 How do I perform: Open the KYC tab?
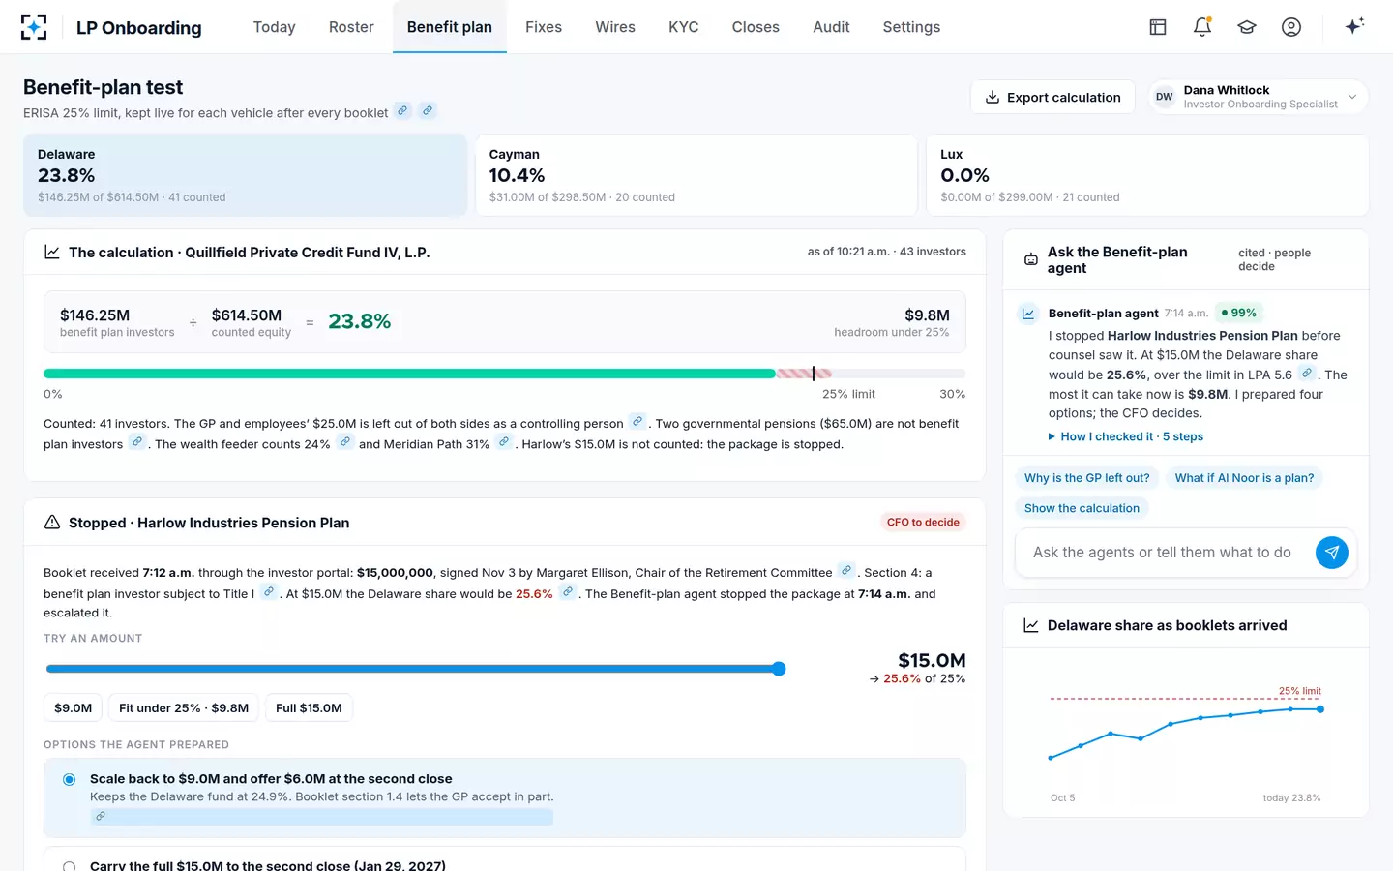click(x=683, y=27)
